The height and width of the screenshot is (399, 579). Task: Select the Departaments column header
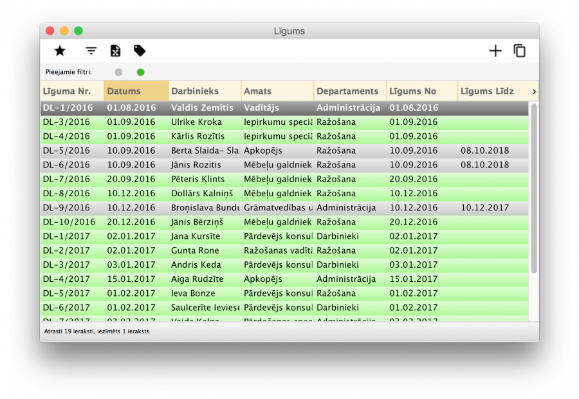[349, 91]
